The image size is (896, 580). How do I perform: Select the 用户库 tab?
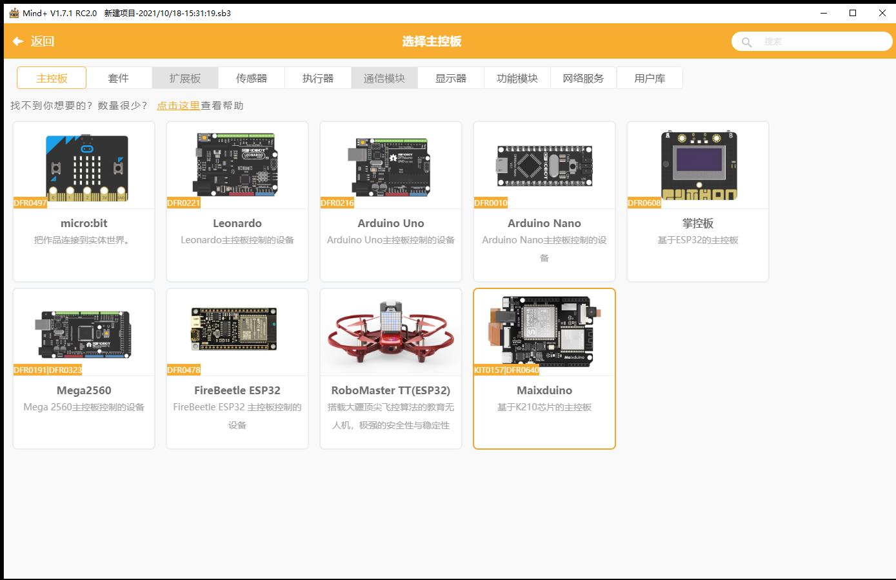point(650,78)
